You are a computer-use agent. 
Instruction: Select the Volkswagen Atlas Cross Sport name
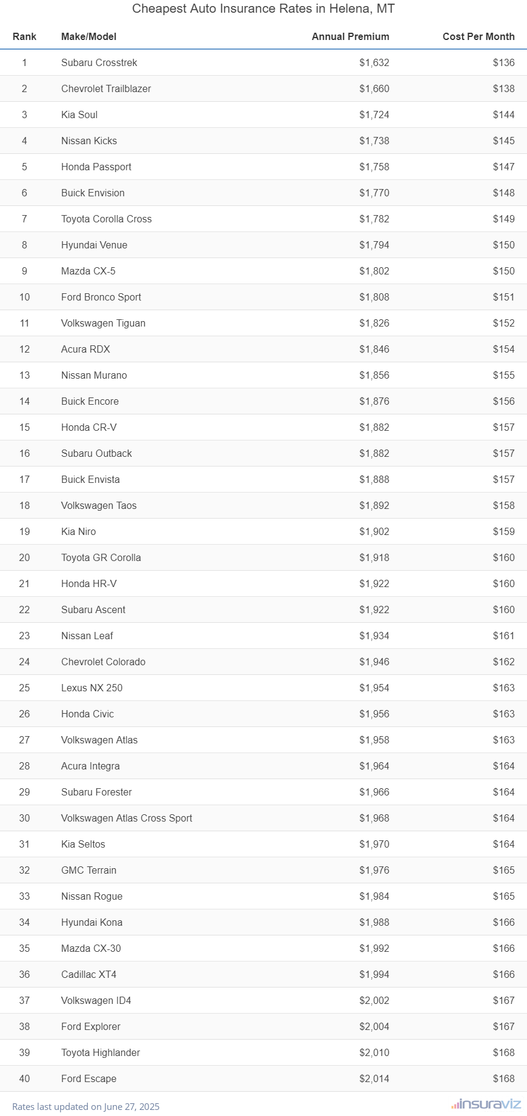127,818
